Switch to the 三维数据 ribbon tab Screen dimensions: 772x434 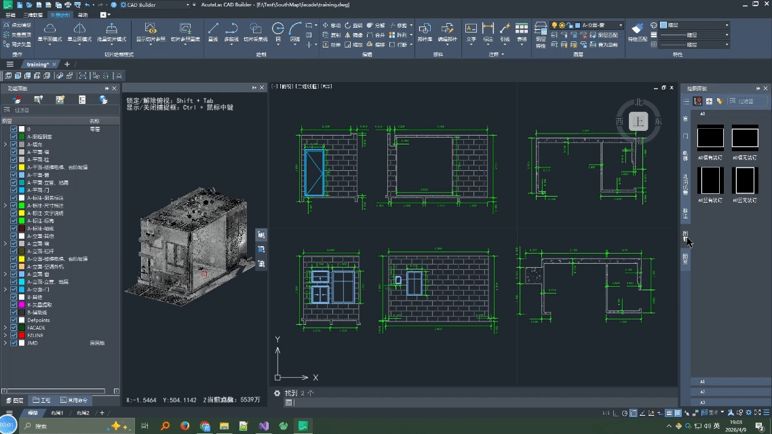coord(33,14)
